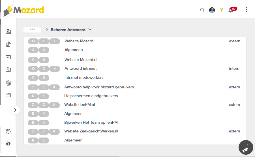Open notifications bell with 80 badge
Viewport: 255px width, 157px height.
(232, 10)
